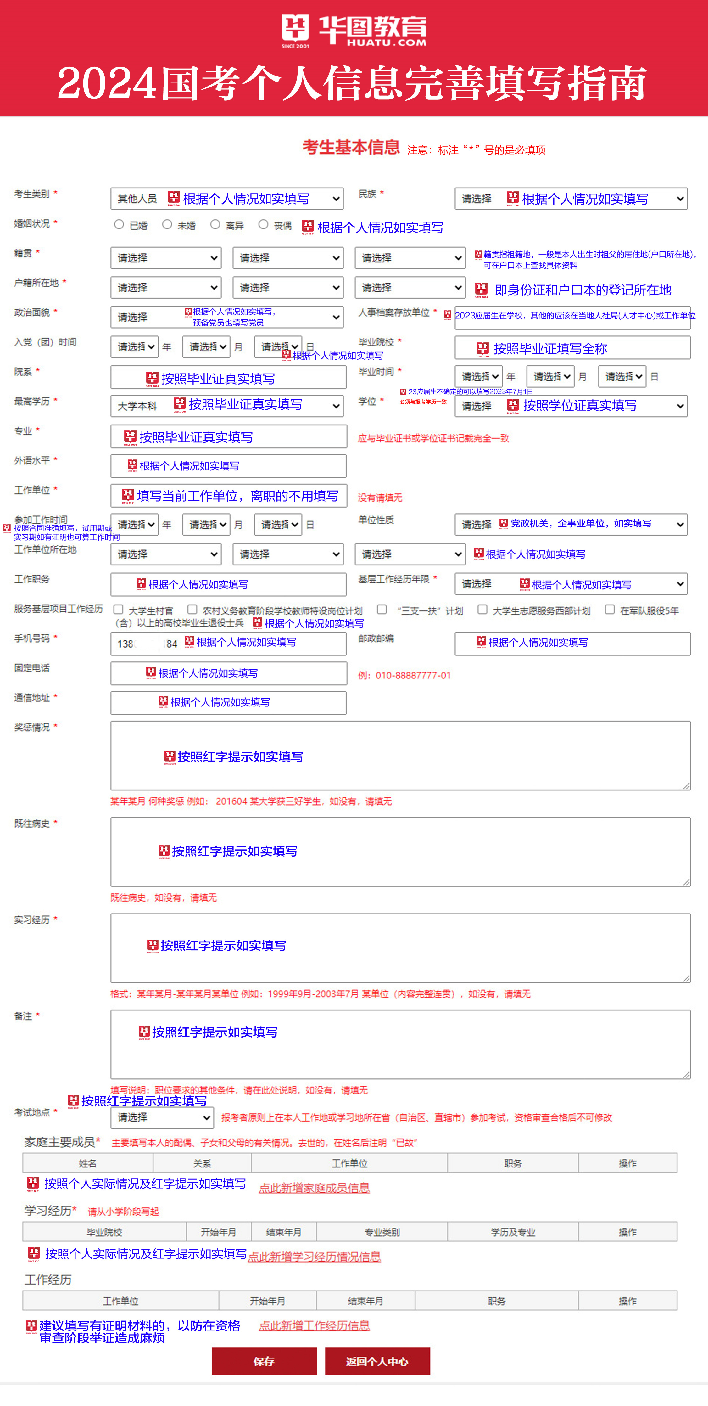Open the 毕业时间 month dropdown

[x=550, y=377]
